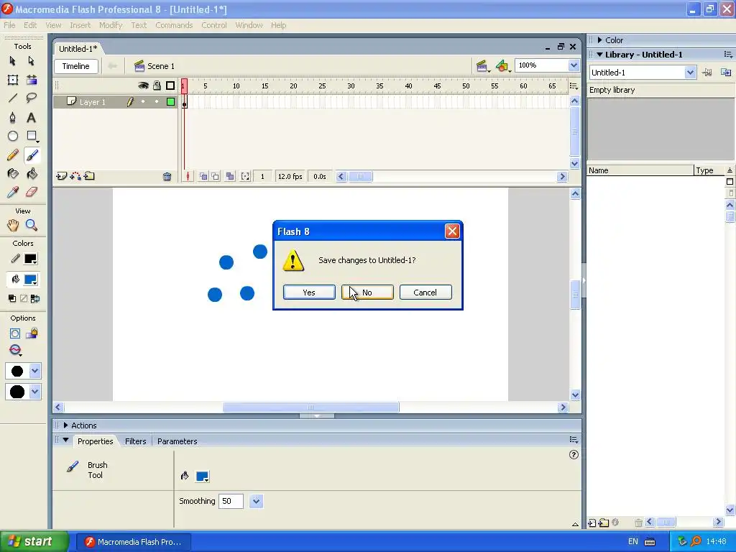Click the Smoothing value field

(231, 501)
